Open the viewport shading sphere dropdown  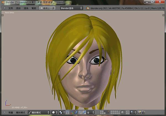point(55,112)
